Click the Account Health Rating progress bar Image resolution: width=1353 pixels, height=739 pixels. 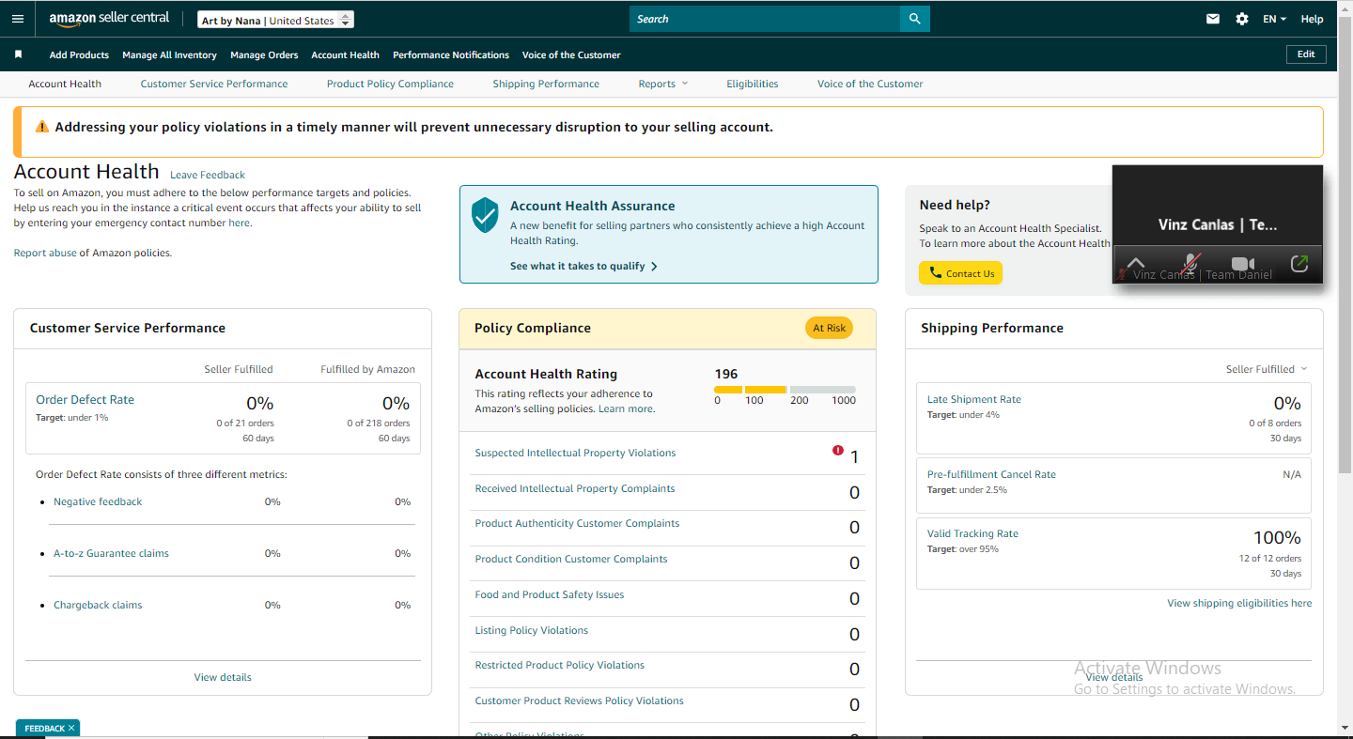785,389
